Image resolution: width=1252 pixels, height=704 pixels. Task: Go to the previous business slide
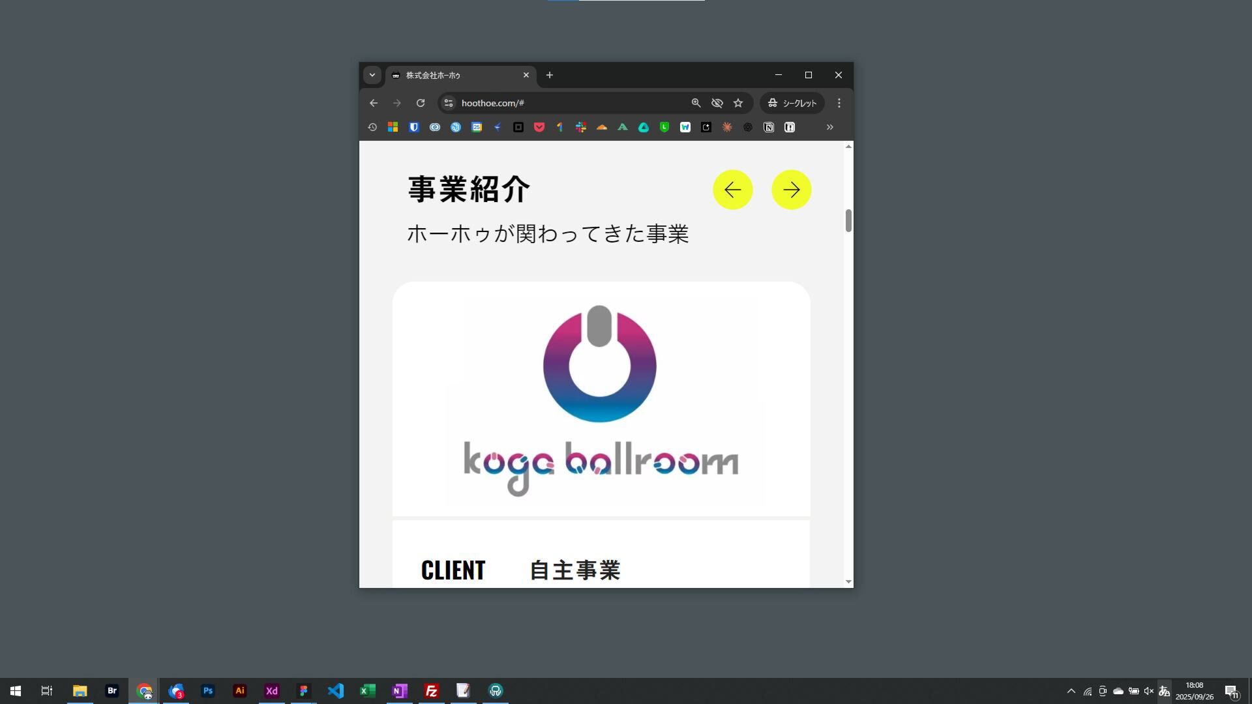click(x=732, y=190)
